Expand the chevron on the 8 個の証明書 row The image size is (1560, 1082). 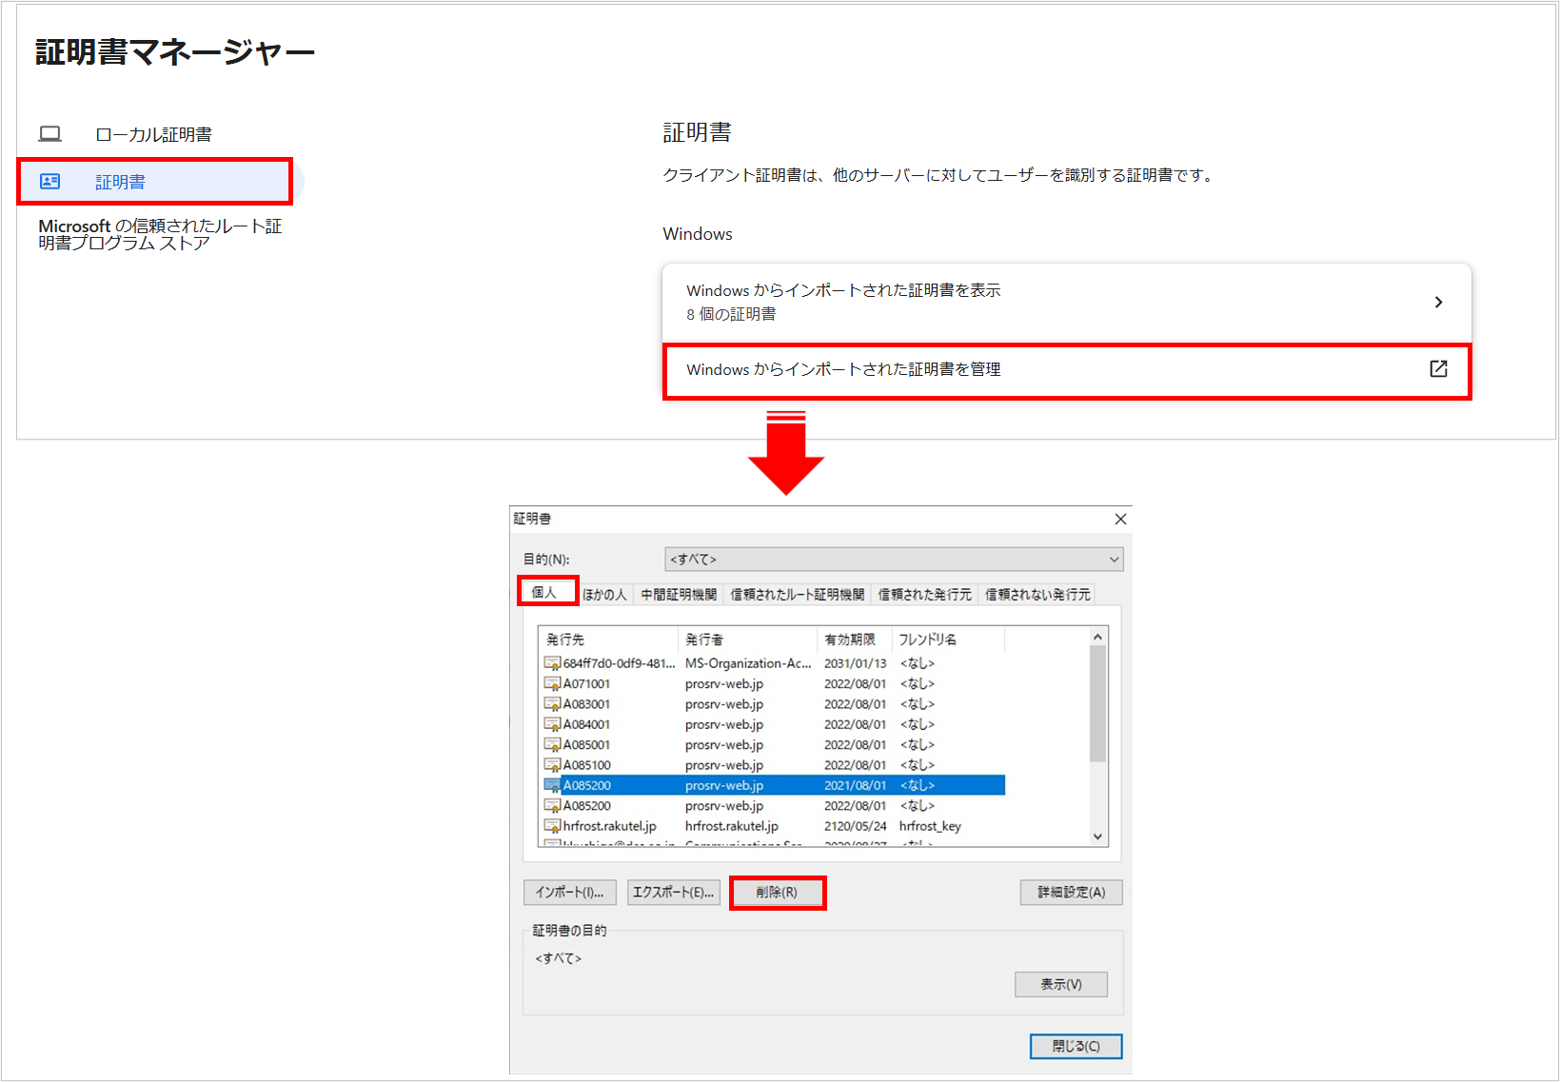point(1438,302)
